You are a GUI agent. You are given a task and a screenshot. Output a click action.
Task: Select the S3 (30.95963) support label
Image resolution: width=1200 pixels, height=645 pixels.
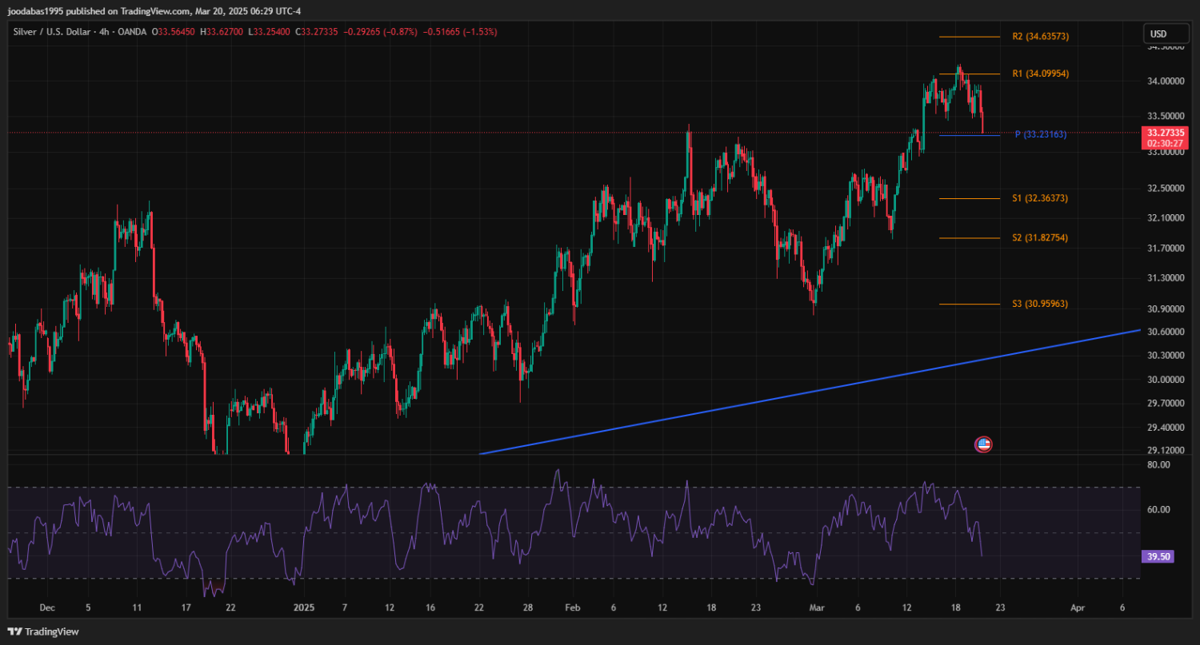[x=1040, y=304]
